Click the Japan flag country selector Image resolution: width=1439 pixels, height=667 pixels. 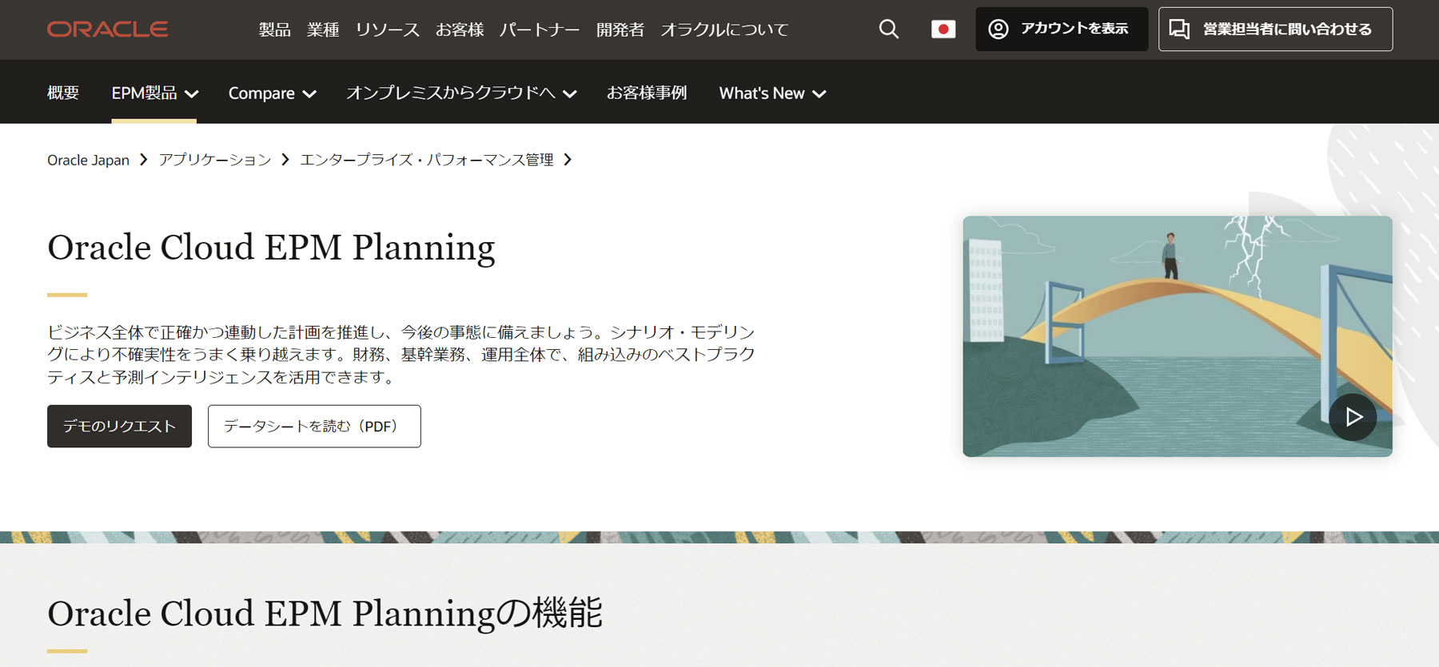(943, 30)
